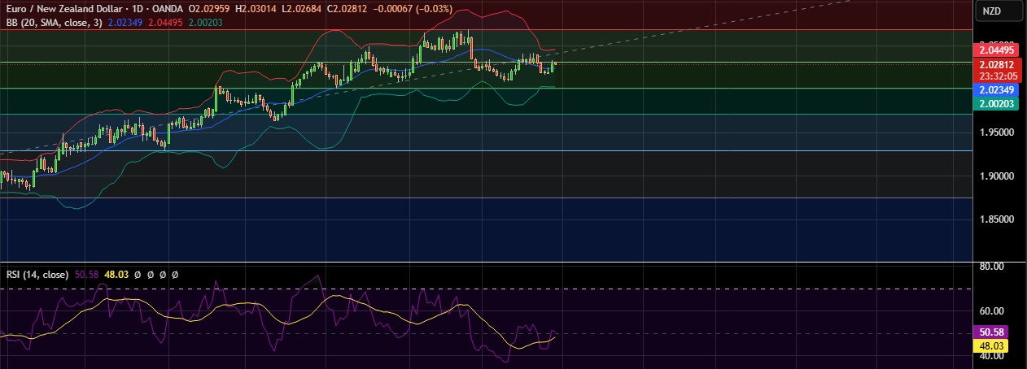The height and width of the screenshot is (369, 1027).
Task: Click the green BB lower value 2.00203 in legend
Action: 207,22
